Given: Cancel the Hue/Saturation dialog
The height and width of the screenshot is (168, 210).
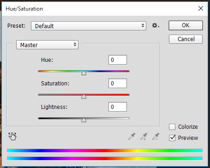Looking at the screenshot, I should (x=186, y=39).
